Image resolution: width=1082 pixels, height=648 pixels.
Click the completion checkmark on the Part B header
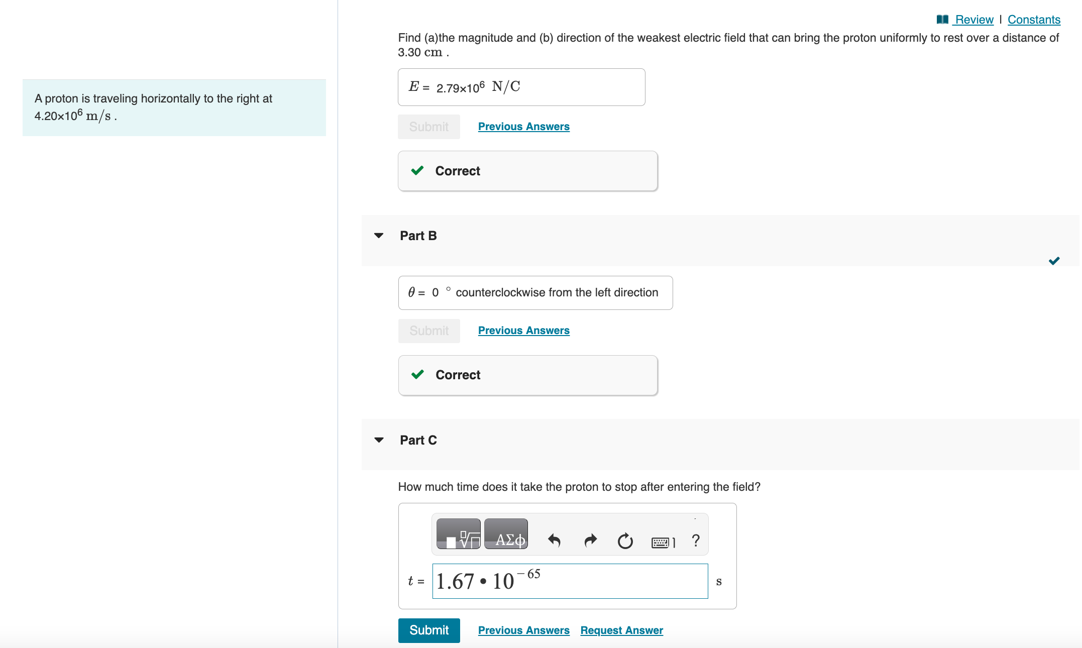[1054, 260]
